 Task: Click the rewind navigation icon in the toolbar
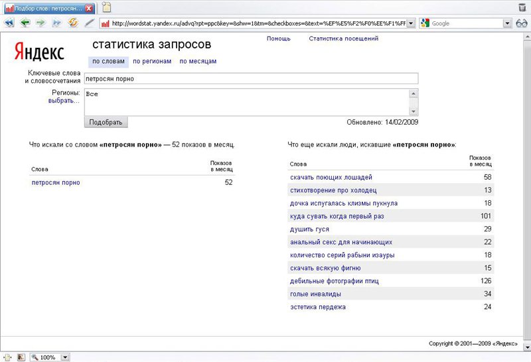[x=9, y=23]
